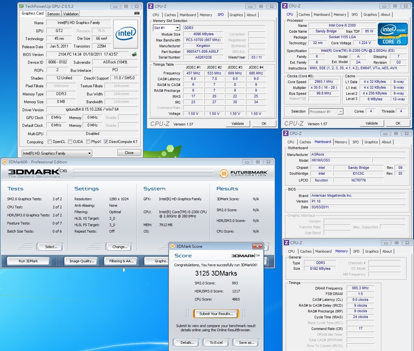Click the Driver Version field in GPU-Z
Viewport: 414px width, 351px height.
point(93,110)
